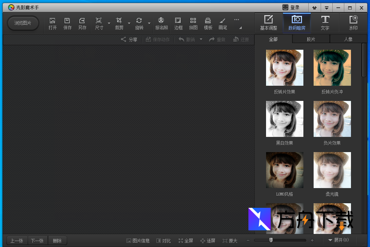Open the Basic Adjust (基本调整) tab
The image size is (370, 247).
[269, 23]
